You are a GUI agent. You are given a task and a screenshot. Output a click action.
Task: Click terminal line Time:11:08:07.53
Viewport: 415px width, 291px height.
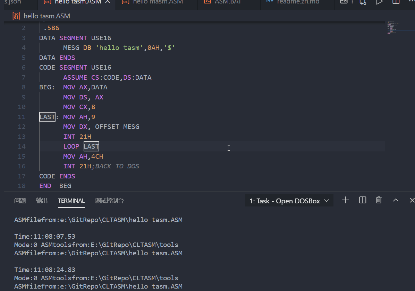coord(45,237)
